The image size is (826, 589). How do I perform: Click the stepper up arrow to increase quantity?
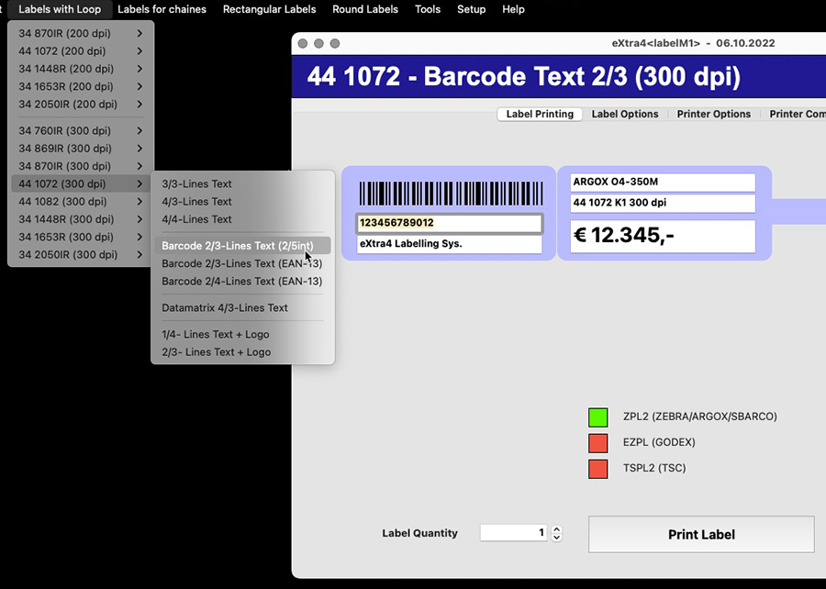(556, 528)
